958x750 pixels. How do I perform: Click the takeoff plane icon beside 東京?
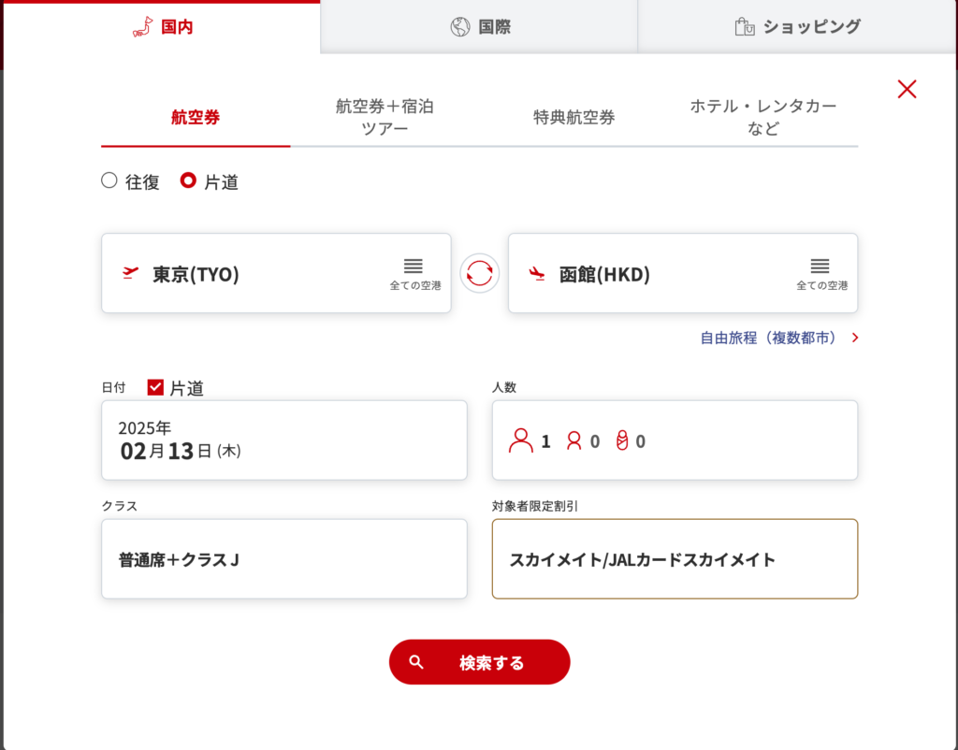coord(130,272)
